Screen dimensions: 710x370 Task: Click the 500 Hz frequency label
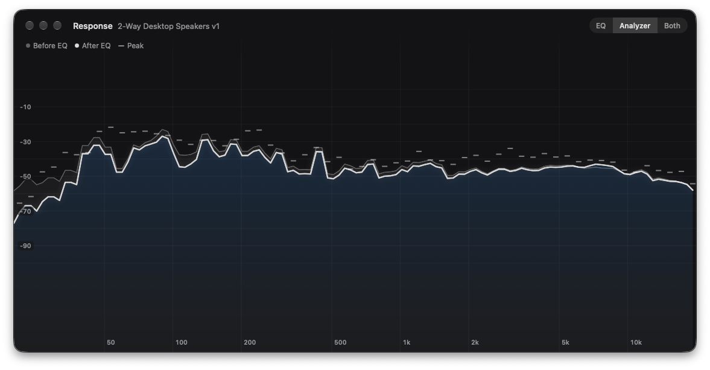point(340,342)
